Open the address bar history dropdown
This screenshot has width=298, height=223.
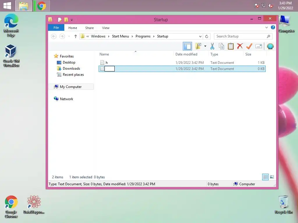200,36
